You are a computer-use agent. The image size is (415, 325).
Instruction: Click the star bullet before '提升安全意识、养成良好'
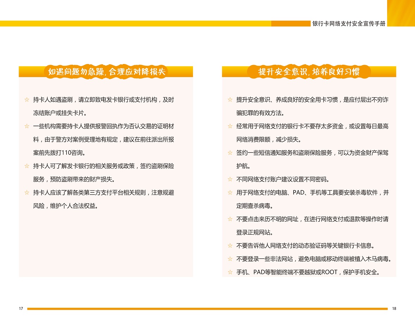coord(230,100)
